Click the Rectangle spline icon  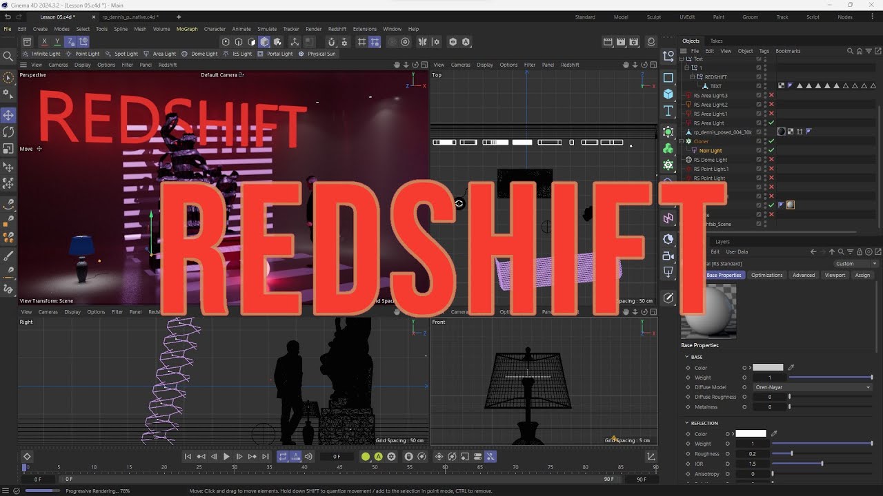[668, 77]
